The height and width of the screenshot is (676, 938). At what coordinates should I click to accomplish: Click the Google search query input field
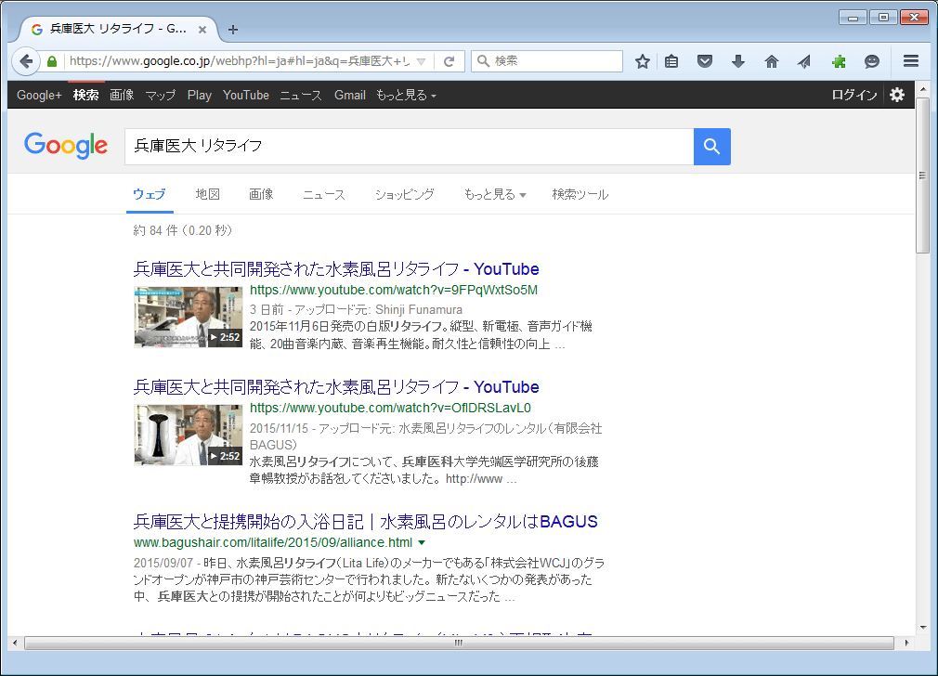410,147
